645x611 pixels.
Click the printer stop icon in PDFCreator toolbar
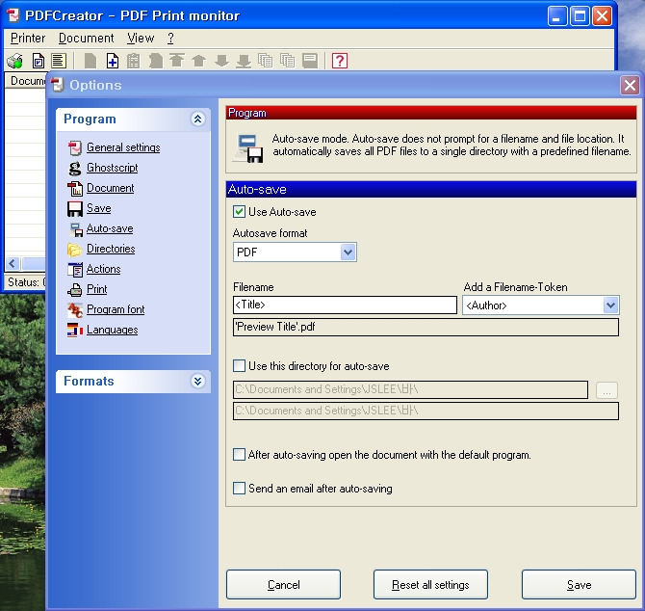click(15, 61)
